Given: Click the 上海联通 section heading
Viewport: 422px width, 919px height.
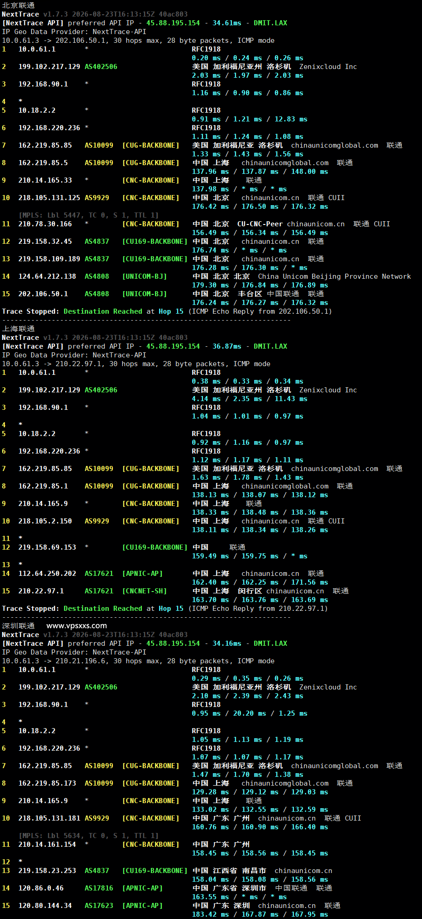Looking at the screenshot, I should [18, 329].
